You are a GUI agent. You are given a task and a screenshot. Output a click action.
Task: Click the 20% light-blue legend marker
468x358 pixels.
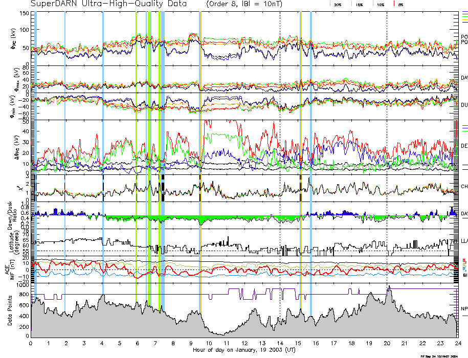click(x=330, y=4)
